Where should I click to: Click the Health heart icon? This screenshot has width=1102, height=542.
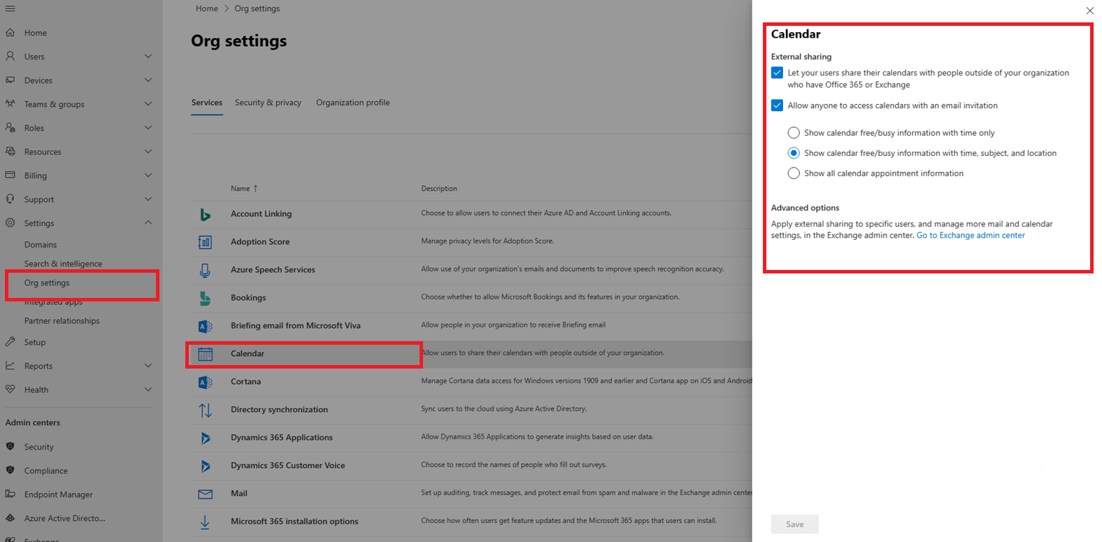coord(10,390)
